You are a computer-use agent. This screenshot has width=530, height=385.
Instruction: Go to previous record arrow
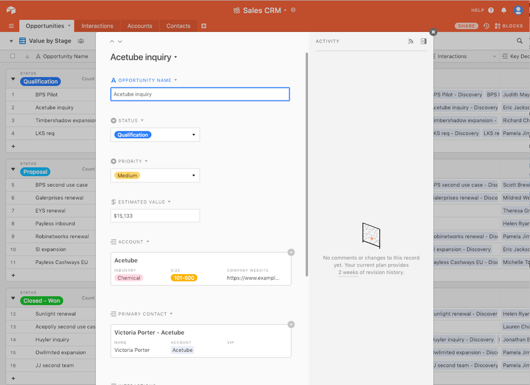click(112, 41)
